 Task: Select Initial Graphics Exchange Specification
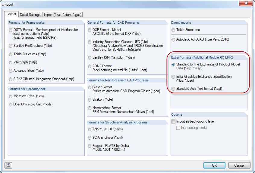[x=173, y=77]
